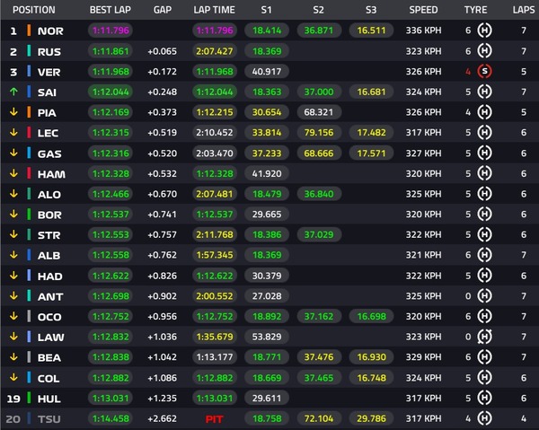Image resolution: width=539 pixels, height=430 pixels.
Task: Click the LAPS column header
Action: (x=524, y=10)
